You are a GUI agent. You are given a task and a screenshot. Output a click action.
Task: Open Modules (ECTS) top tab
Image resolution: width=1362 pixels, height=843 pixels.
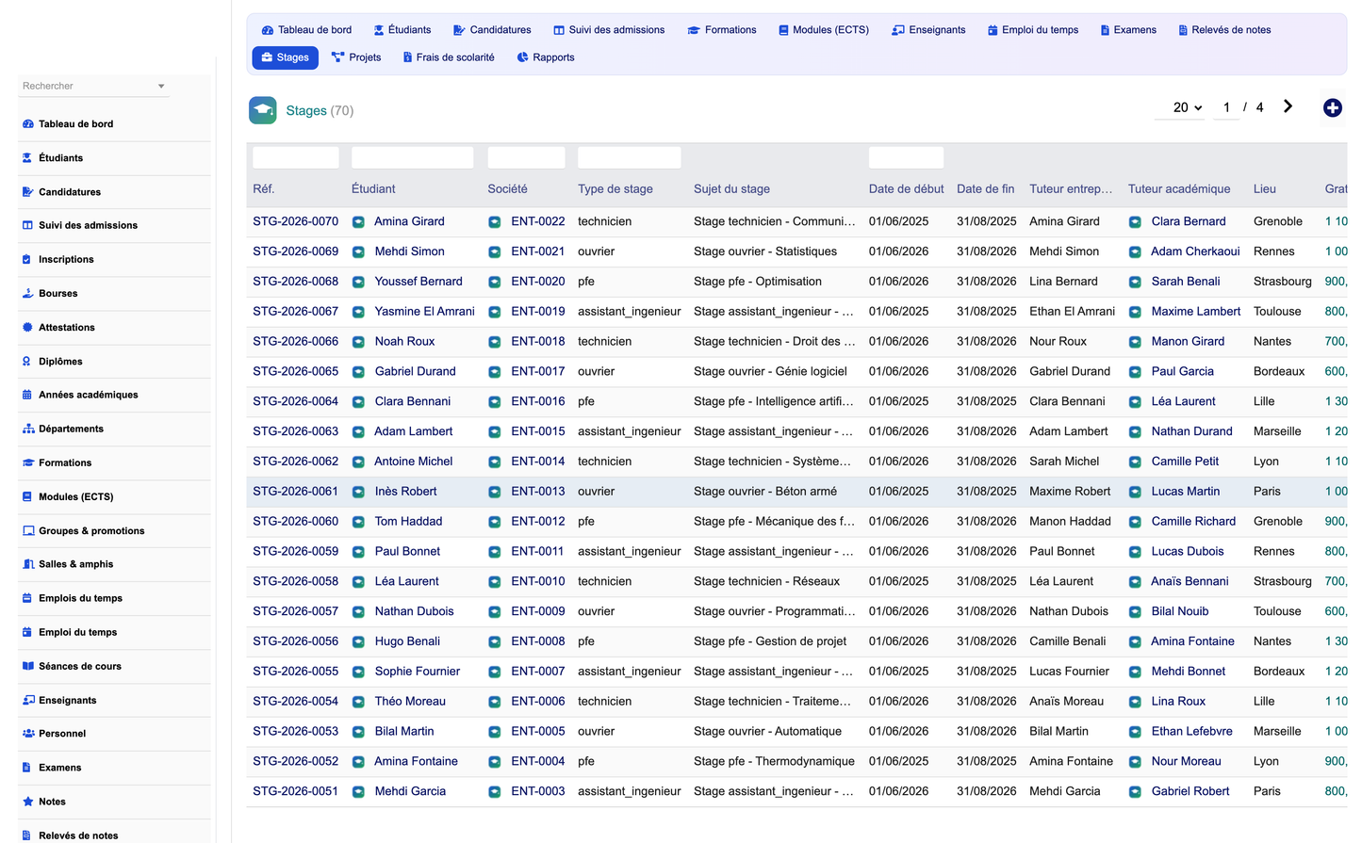[824, 30]
